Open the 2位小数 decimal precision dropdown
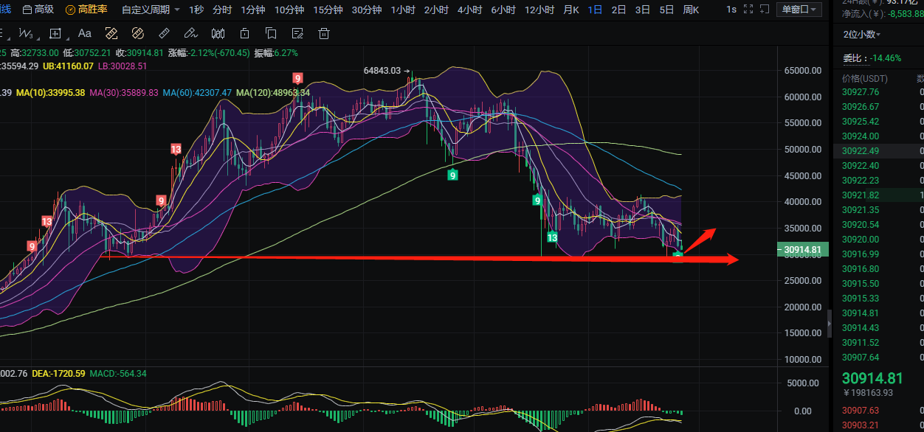The image size is (924, 432). (862, 34)
